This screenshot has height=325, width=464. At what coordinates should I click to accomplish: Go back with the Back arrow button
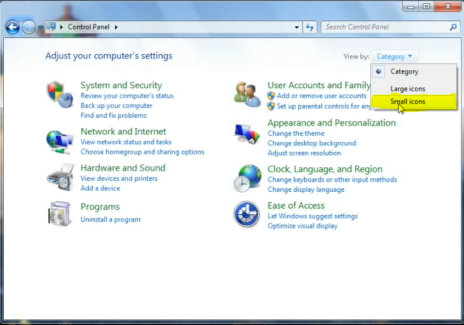pyautogui.click(x=12, y=28)
